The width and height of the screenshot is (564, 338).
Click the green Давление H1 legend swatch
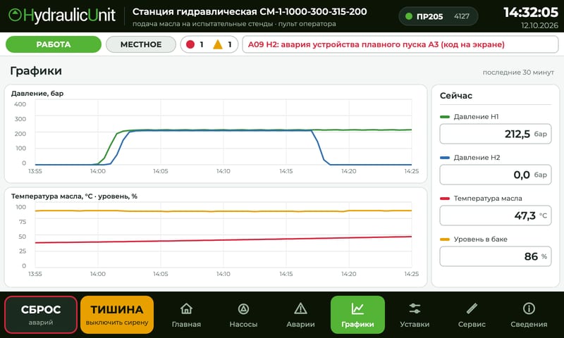(445, 117)
